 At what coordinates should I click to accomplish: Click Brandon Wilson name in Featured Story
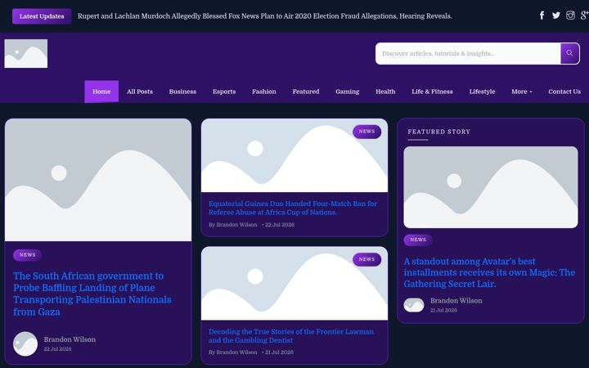pyautogui.click(x=456, y=300)
